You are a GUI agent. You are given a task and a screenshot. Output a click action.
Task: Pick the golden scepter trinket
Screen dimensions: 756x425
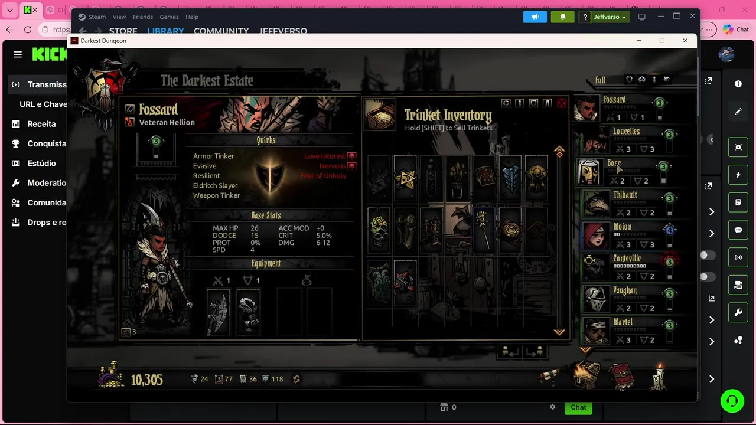pyautogui.click(x=484, y=230)
